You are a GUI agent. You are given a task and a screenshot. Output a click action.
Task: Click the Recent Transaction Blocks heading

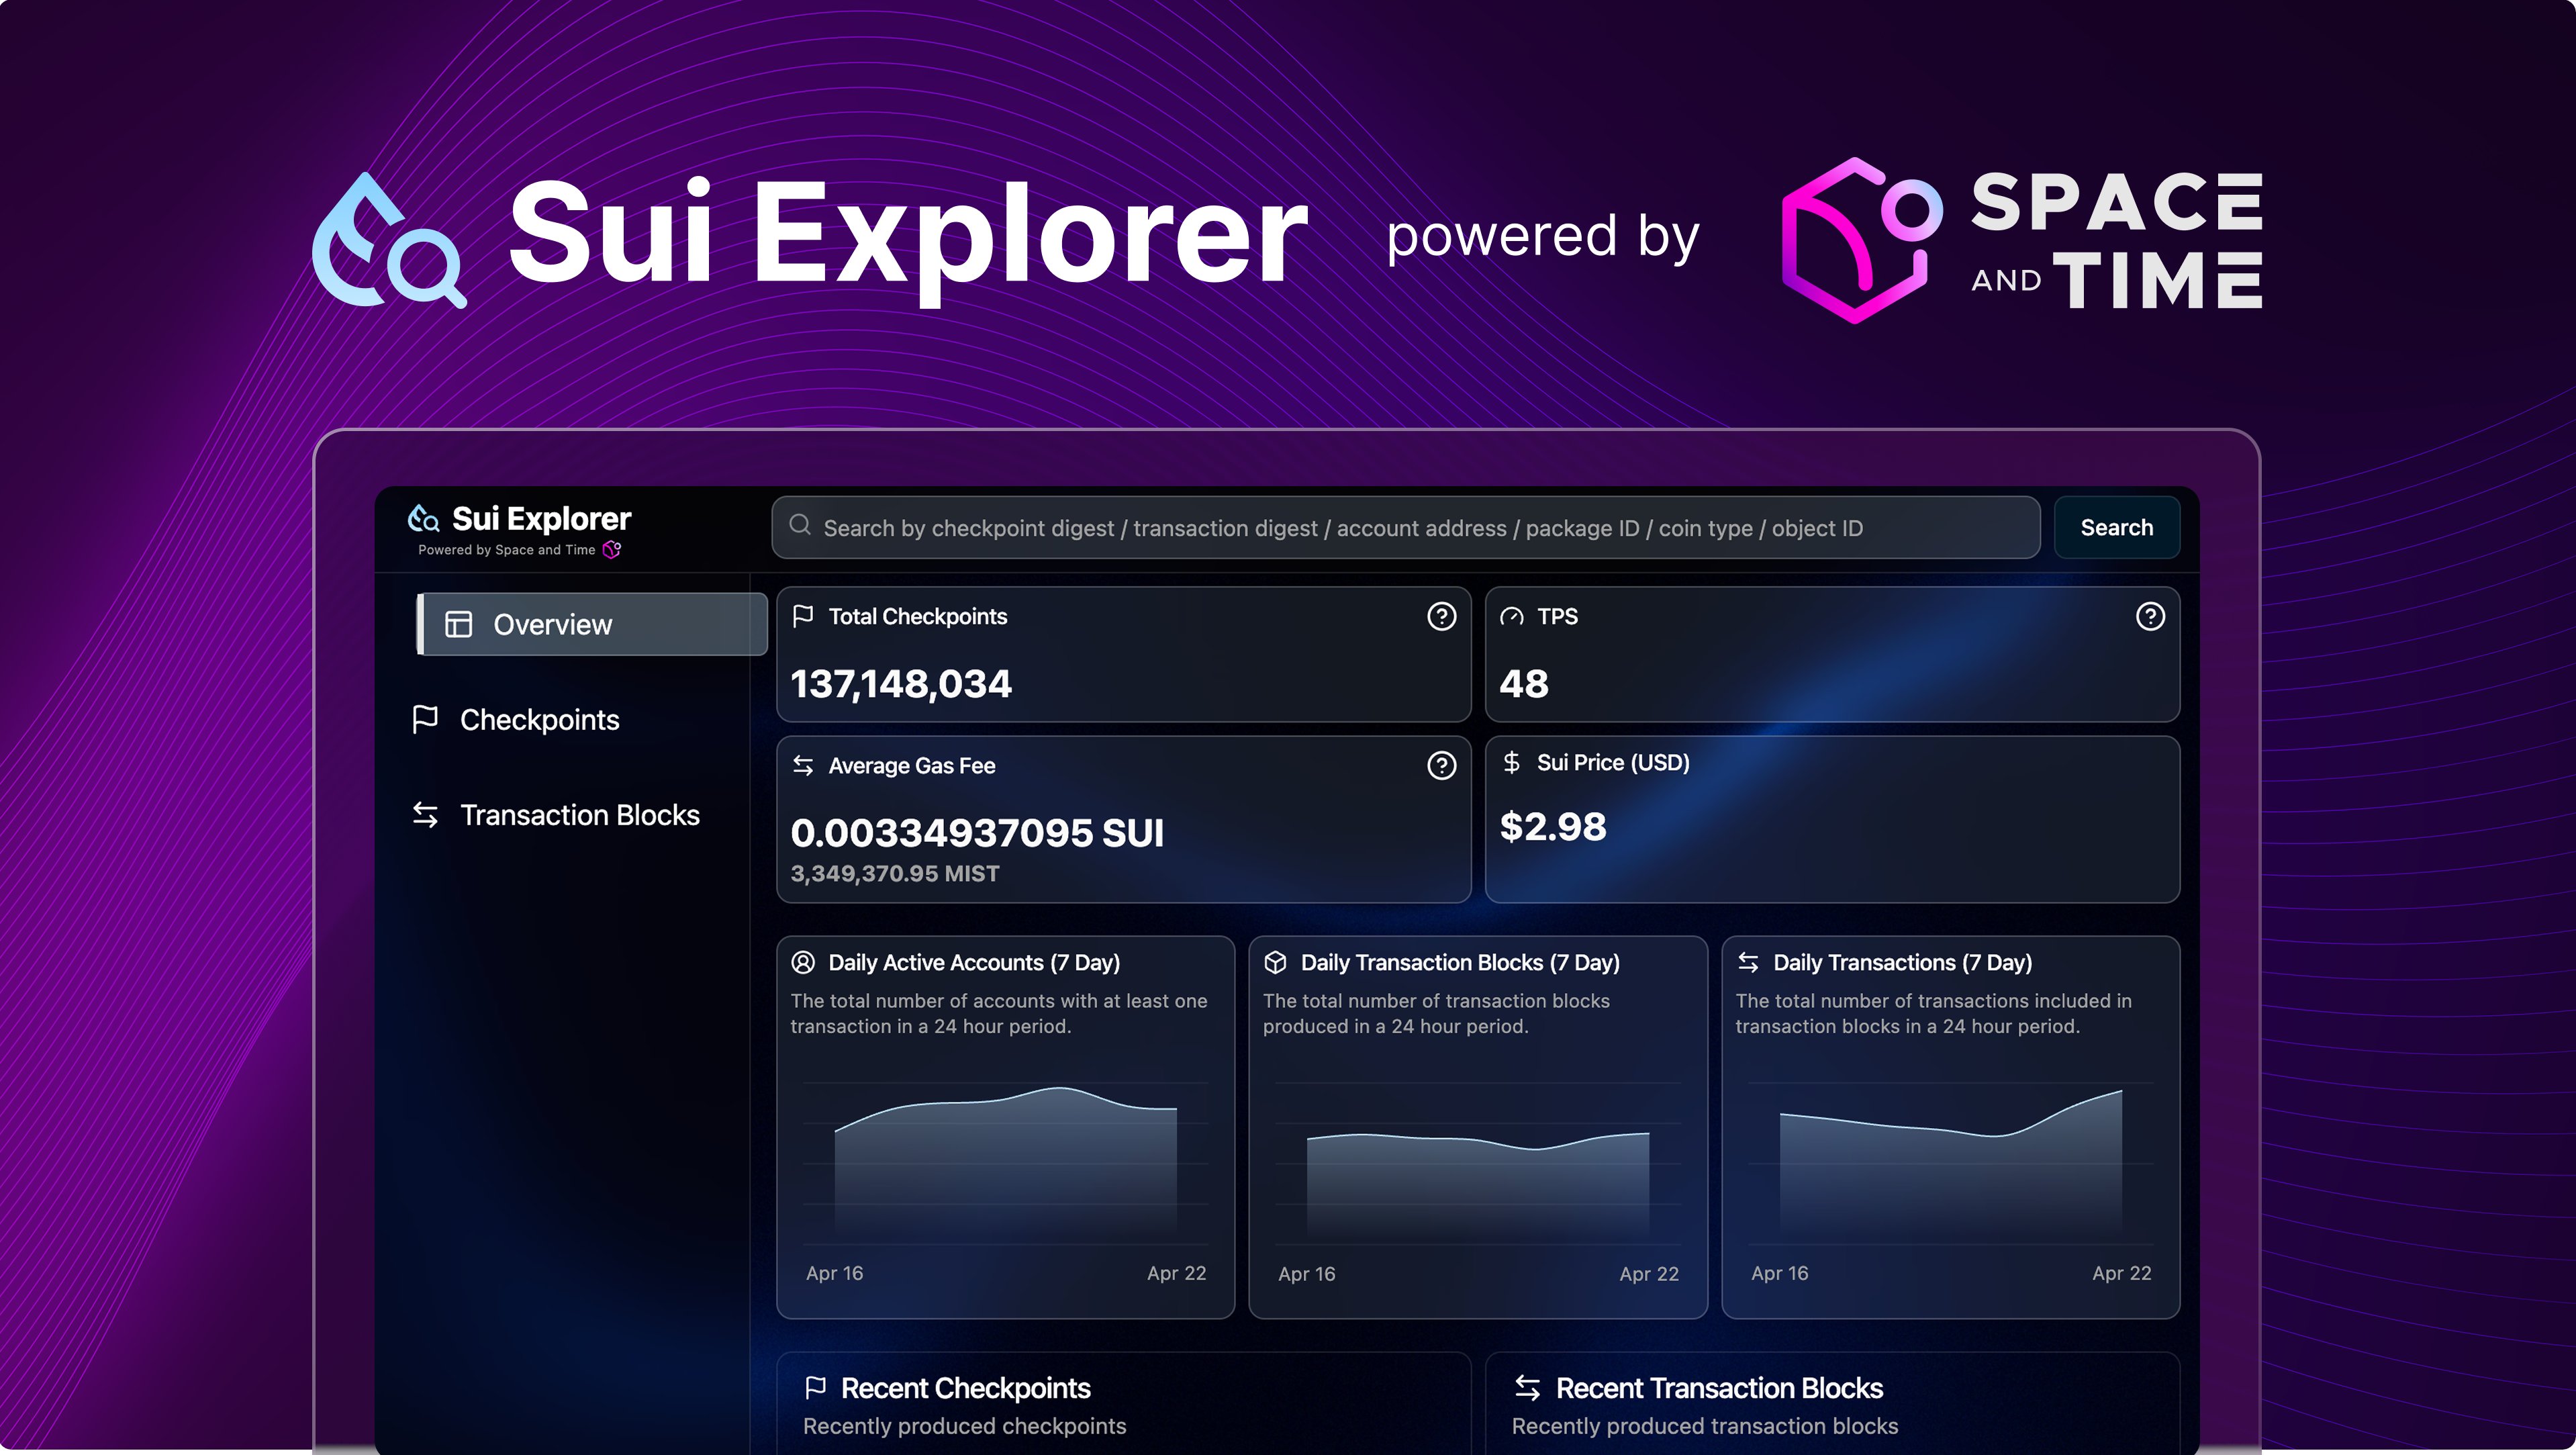[x=1719, y=1387]
